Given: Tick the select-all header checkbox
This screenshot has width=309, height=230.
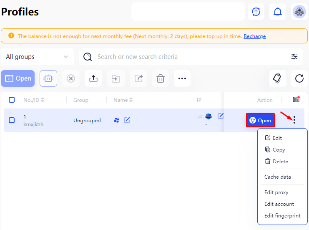Looking at the screenshot, I should [x=12, y=100].
